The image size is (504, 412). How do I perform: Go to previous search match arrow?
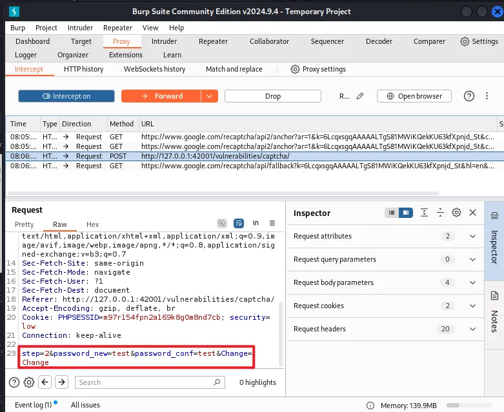click(45, 382)
